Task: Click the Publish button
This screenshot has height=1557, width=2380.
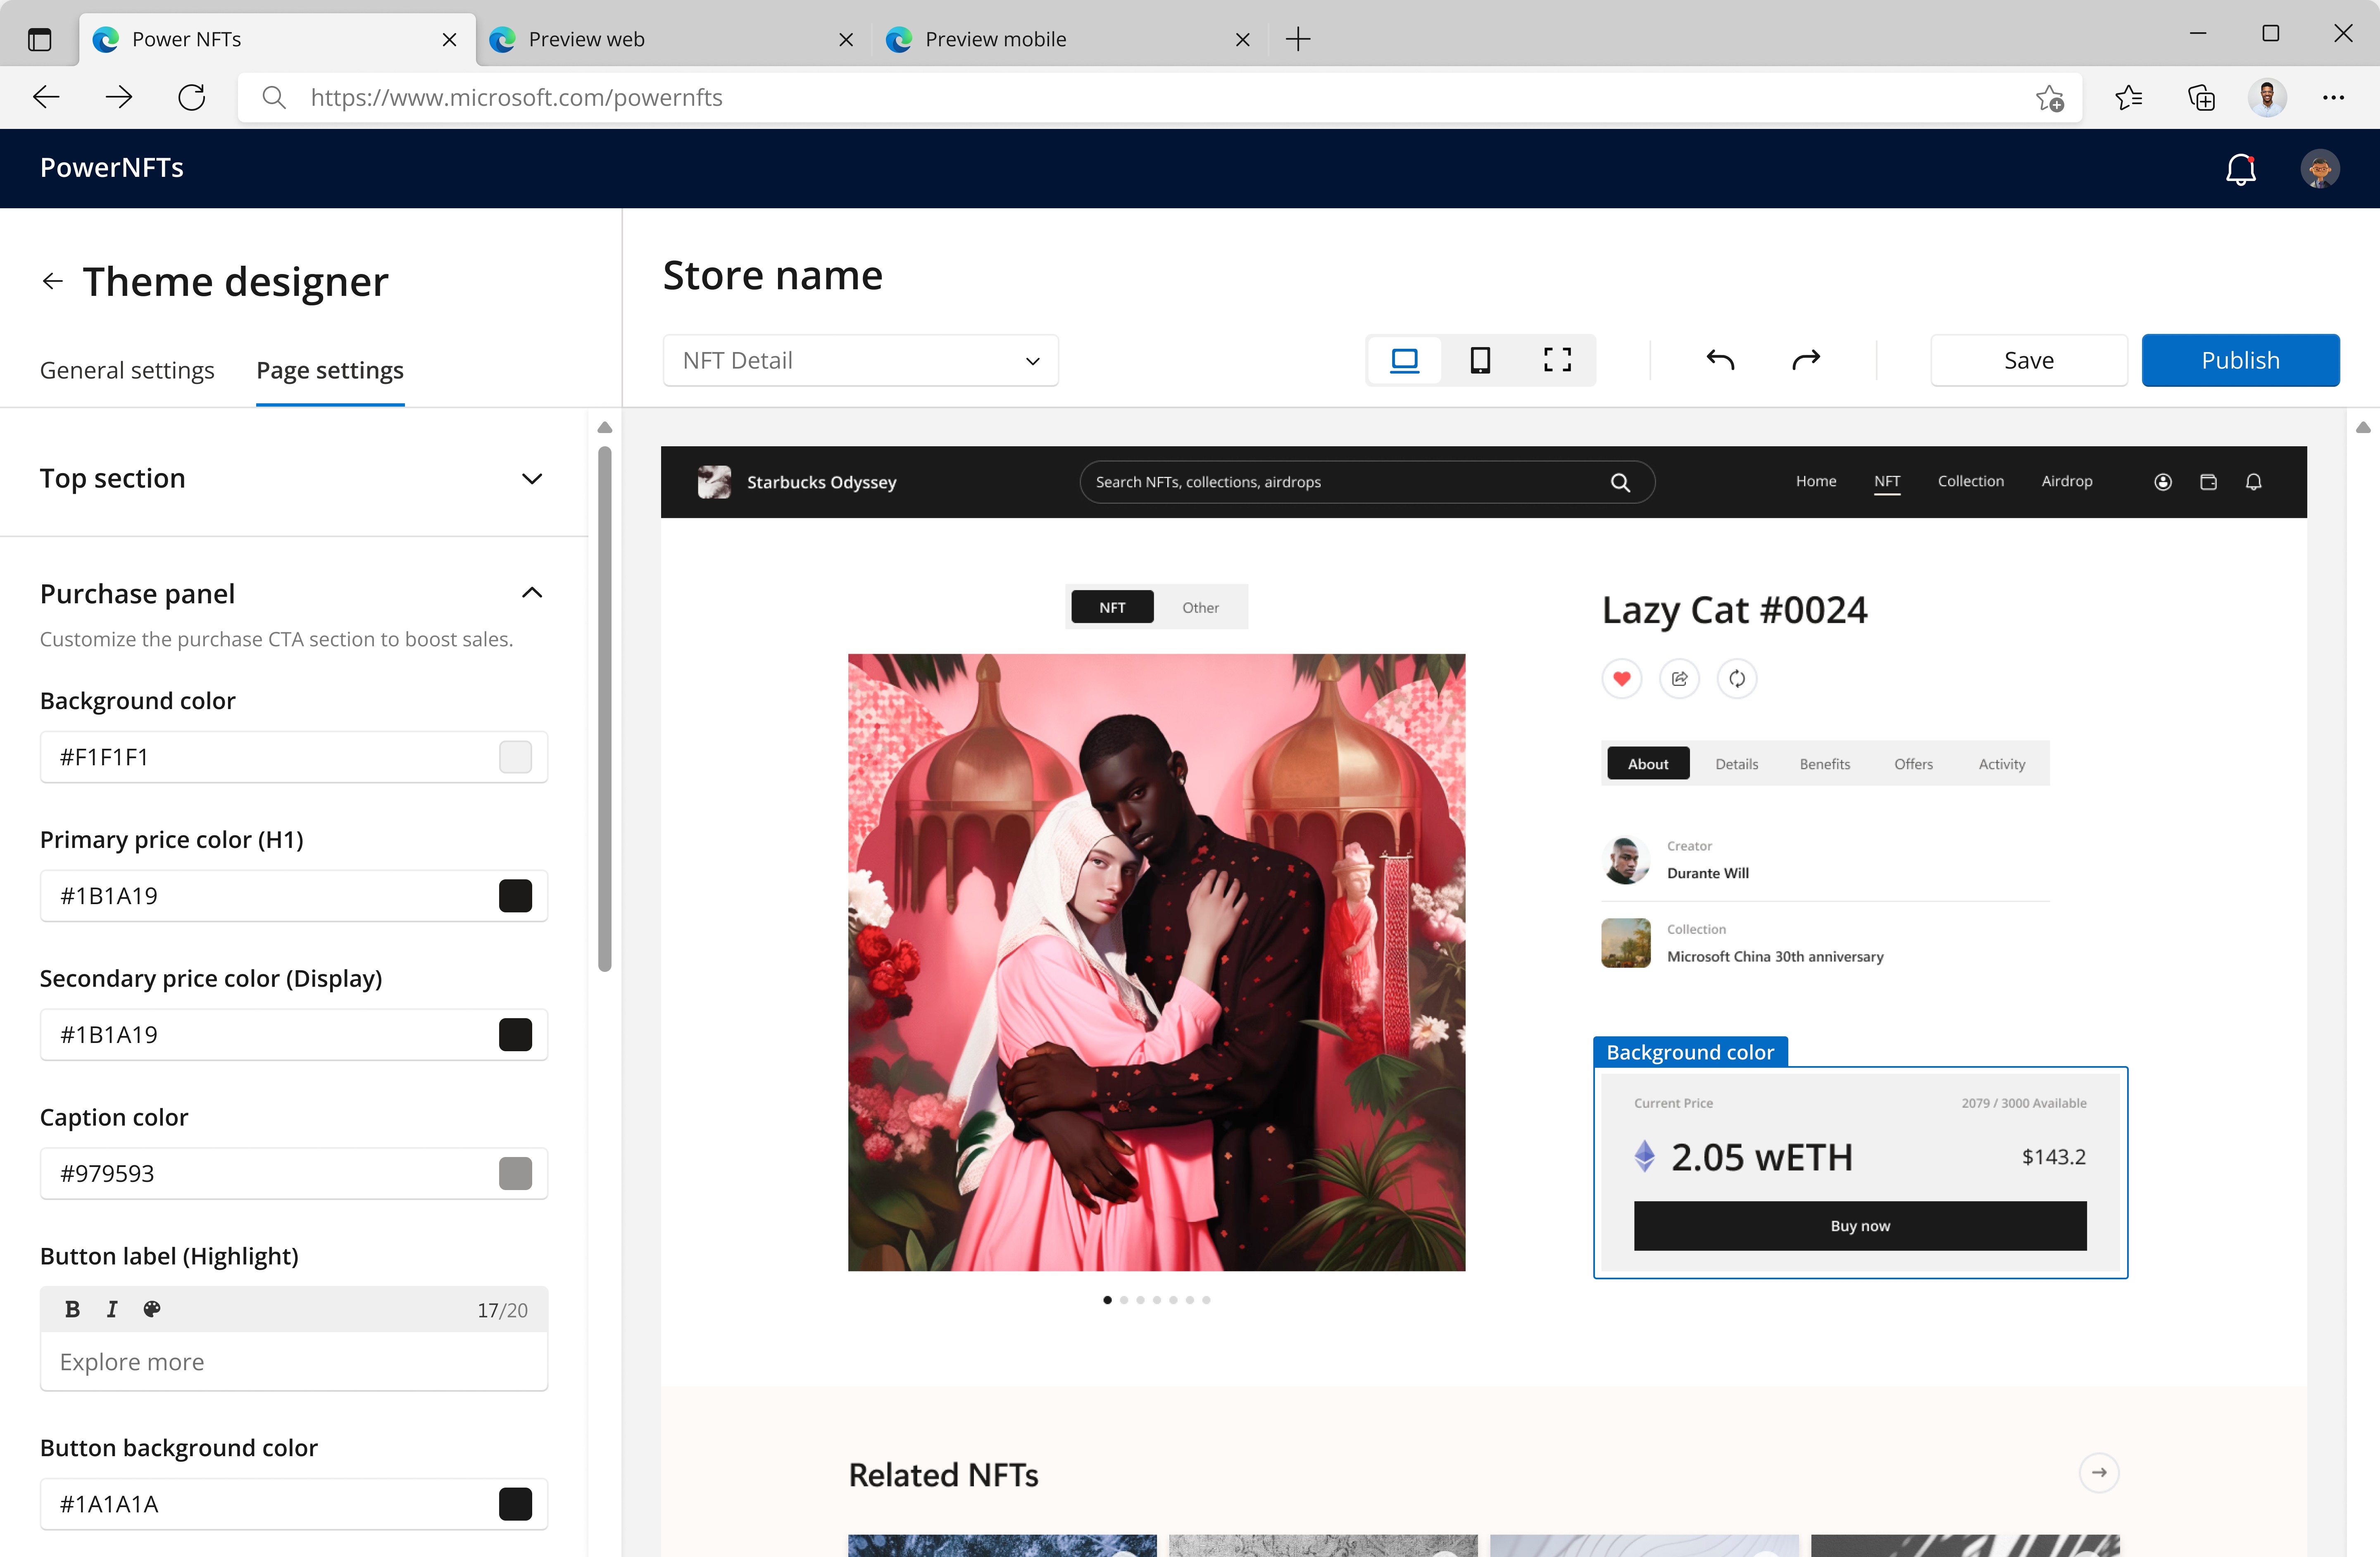Action: coord(2240,360)
